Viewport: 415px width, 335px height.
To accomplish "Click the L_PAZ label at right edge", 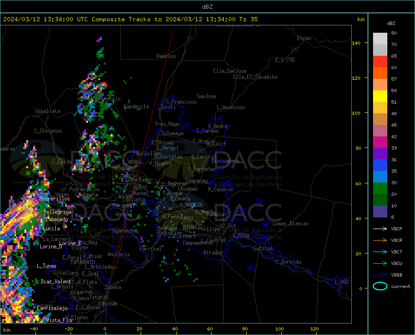I will coord(342,282).
